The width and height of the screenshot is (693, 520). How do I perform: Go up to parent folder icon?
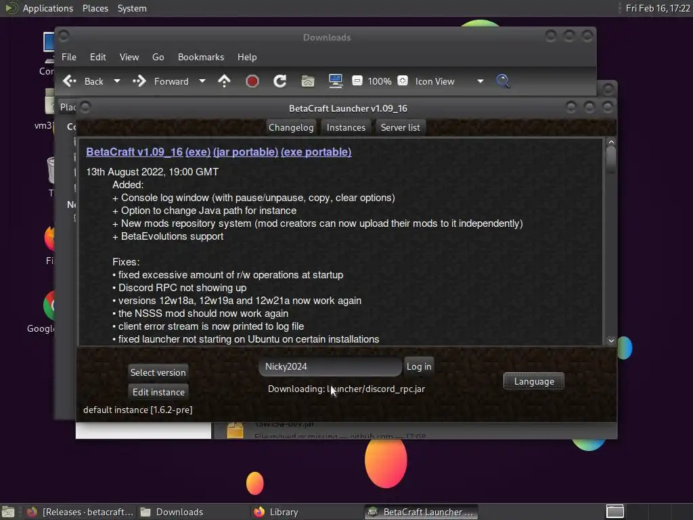click(x=225, y=81)
